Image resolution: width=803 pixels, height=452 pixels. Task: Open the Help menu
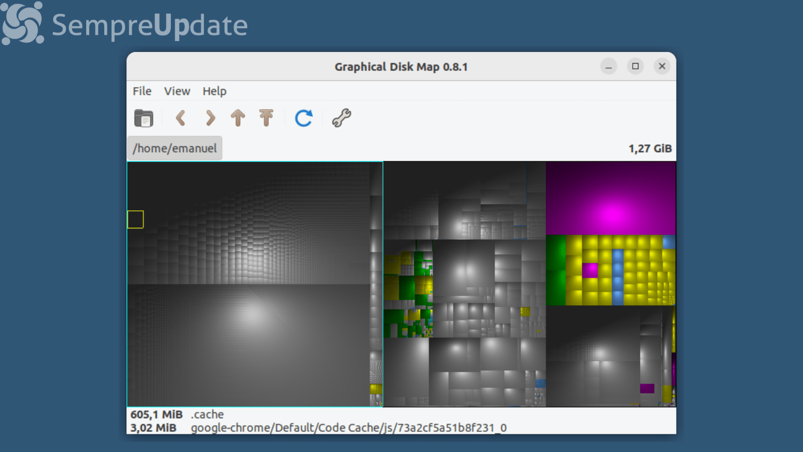click(214, 91)
